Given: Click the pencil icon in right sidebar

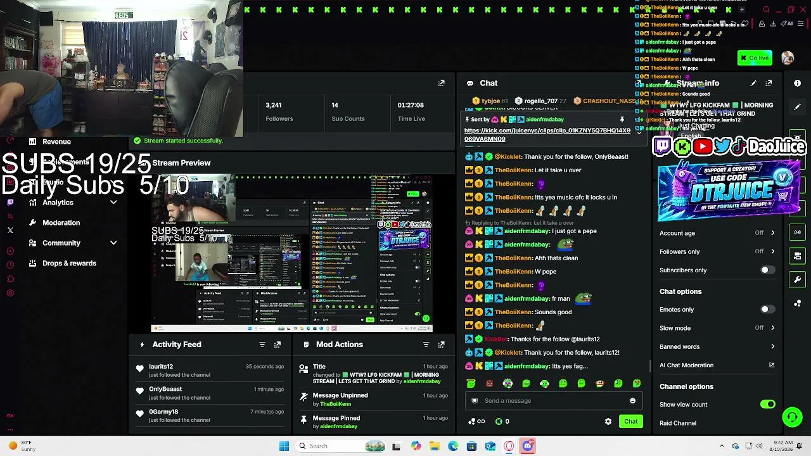Looking at the screenshot, I should click(797, 106).
